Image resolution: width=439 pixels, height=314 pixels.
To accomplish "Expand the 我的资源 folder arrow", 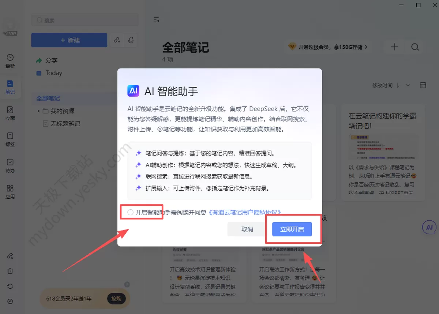I will click(38, 111).
